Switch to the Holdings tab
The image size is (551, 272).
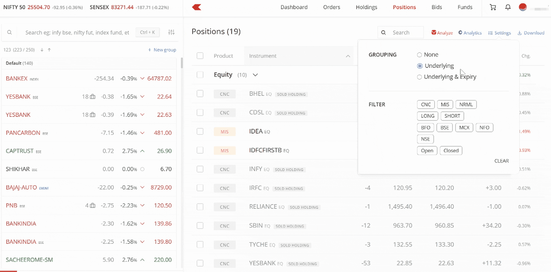pos(366,7)
